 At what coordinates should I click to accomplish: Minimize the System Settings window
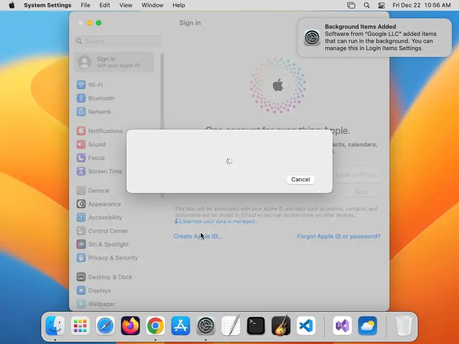[x=90, y=23]
